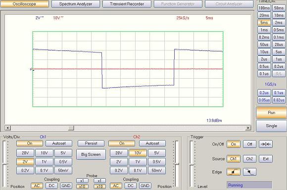
Task: Set time/div to 50us
Action: click(264, 45)
